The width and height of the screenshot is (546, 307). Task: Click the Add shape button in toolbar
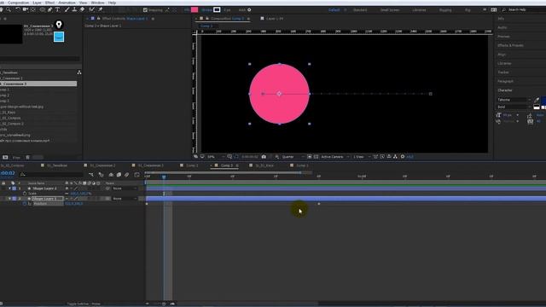[x=249, y=10]
